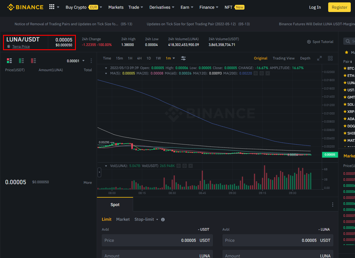Show buy orders only in order book
The width and height of the screenshot is (355, 258).
pos(21,61)
